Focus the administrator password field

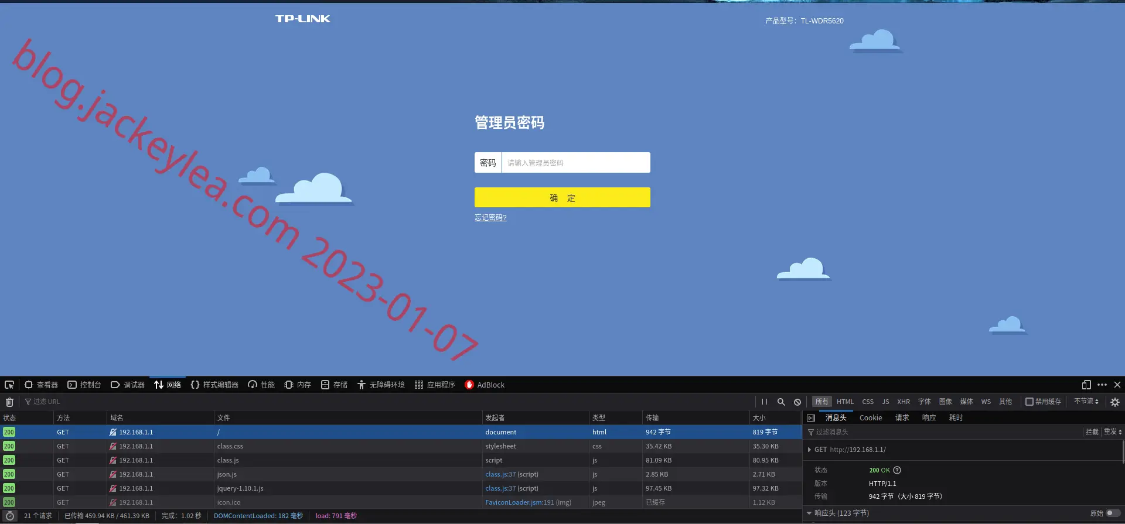(576, 163)
